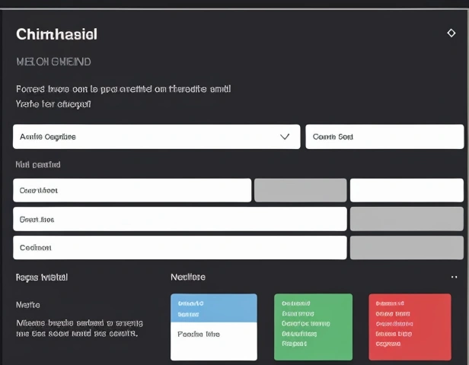Viewport: 469px width, 365px height.
Task: Click the Nerte label in the lower-left panel
Action: pyautogui.click(x=28, y=304)
